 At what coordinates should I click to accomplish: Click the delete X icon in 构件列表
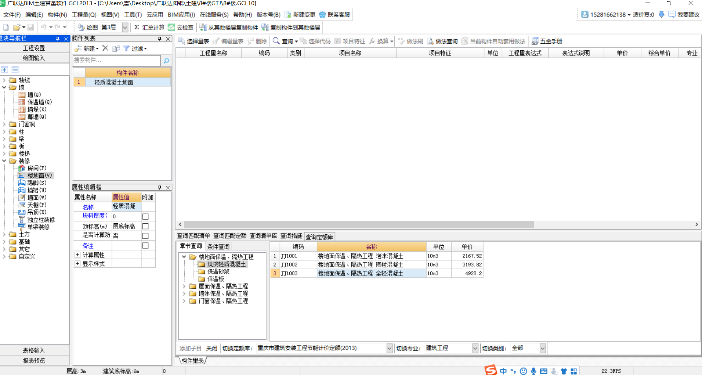point(105,48)
